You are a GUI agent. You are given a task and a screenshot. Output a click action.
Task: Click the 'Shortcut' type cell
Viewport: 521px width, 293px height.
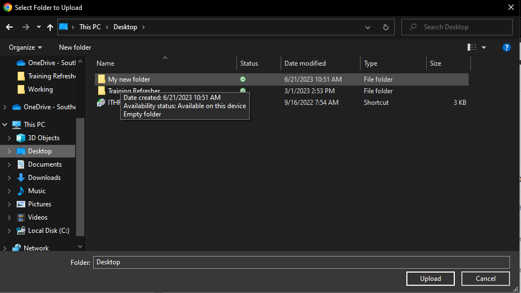(376, 103)
